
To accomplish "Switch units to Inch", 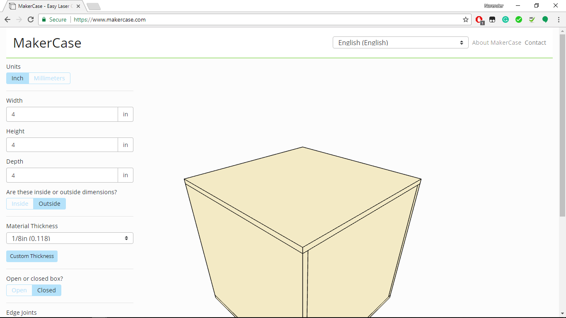I will (x=17, y=78).
